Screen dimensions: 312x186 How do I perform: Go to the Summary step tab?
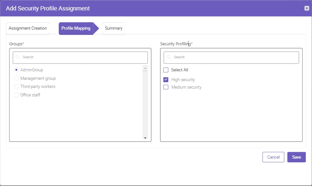tap(113, 28)
